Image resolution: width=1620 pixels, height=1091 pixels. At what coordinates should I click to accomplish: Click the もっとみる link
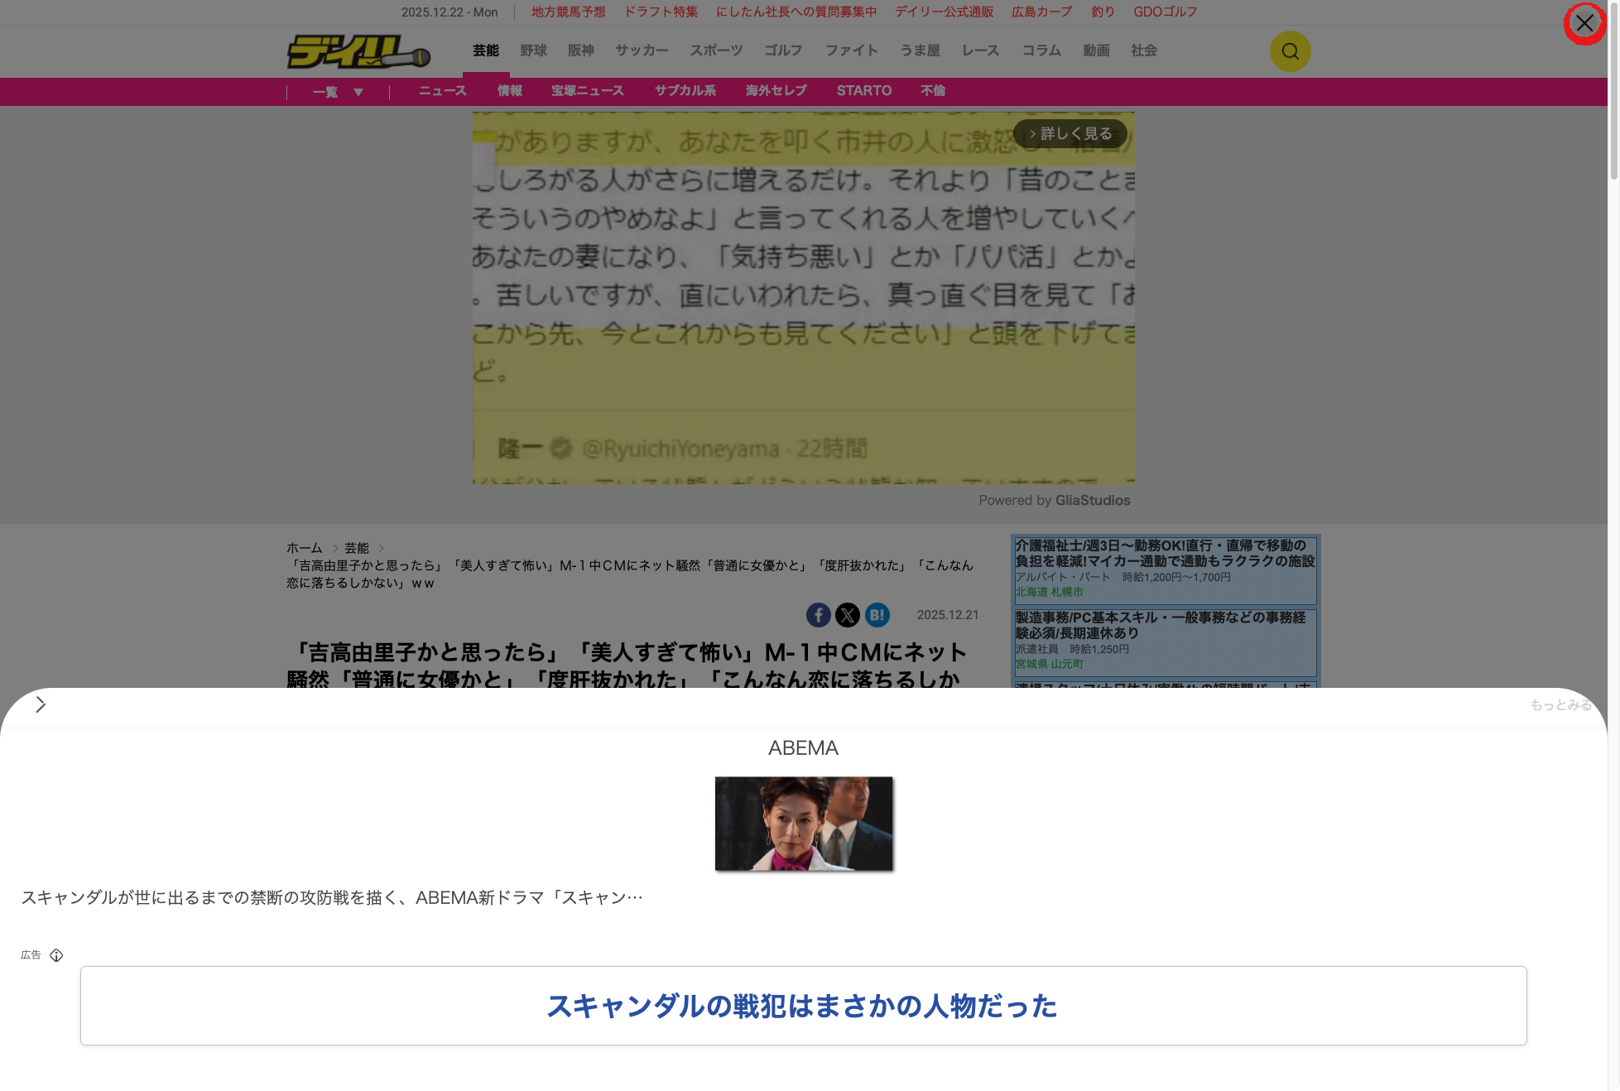tap(1560, 704)
